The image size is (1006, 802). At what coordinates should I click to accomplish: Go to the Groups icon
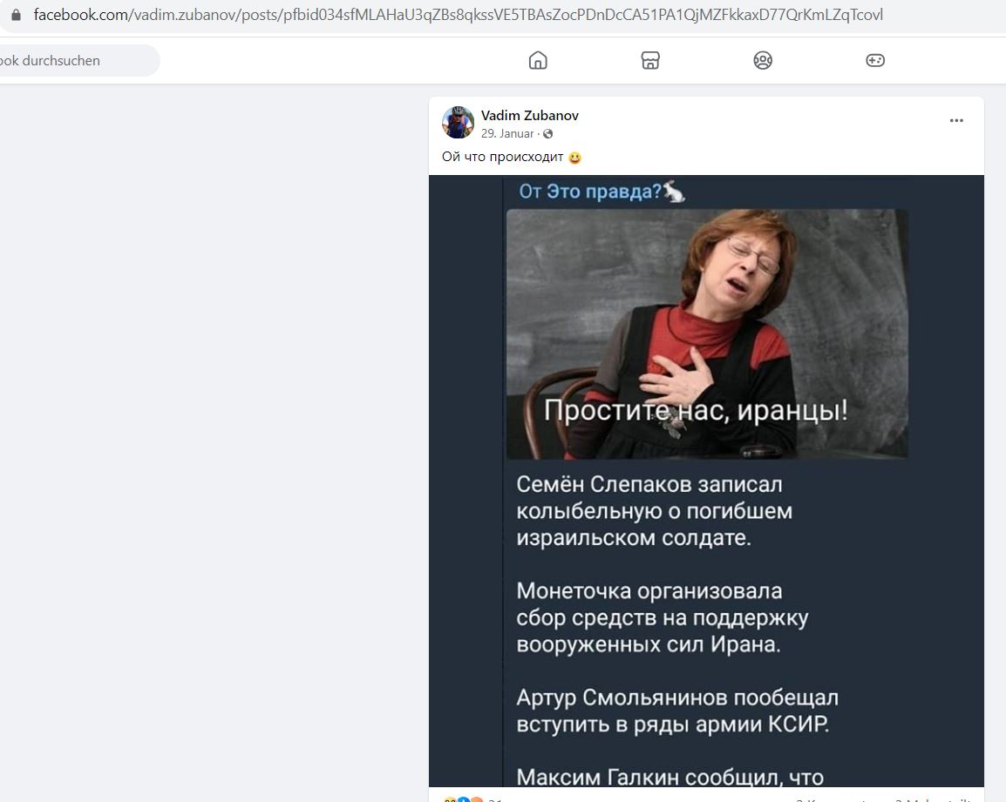[762, 60]
